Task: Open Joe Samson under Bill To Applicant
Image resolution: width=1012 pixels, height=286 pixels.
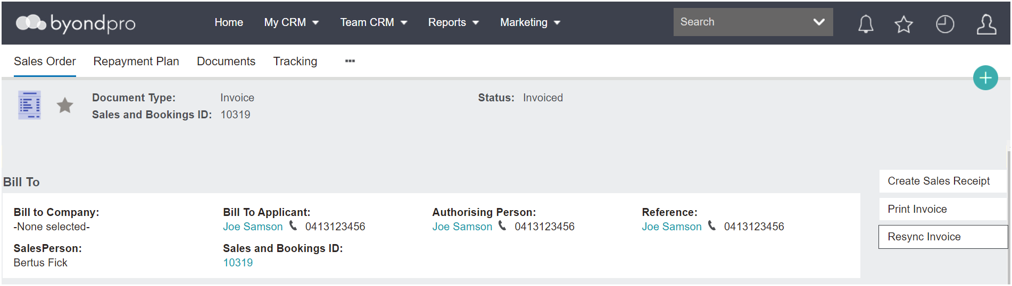Action: click(x=253, y=227)
